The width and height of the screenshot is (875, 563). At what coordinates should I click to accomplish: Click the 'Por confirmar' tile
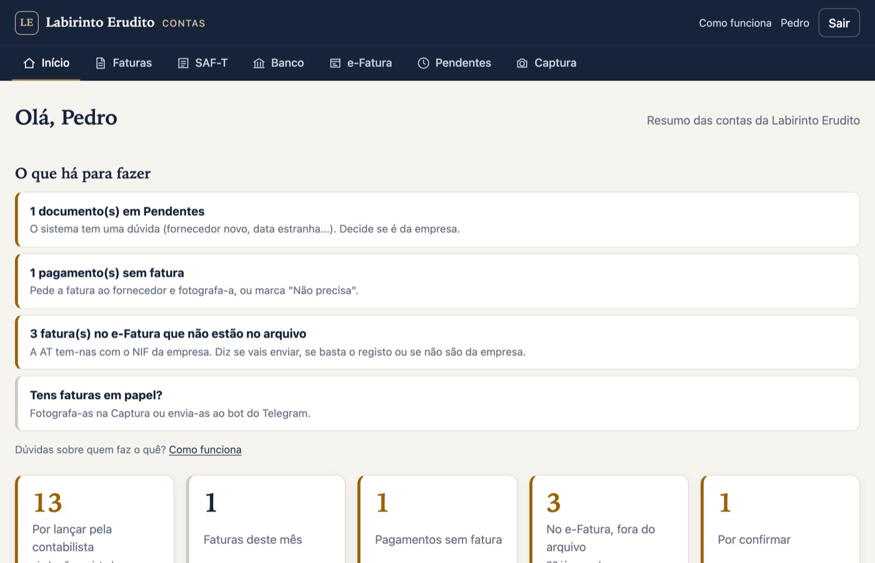(x=780, y=519)
